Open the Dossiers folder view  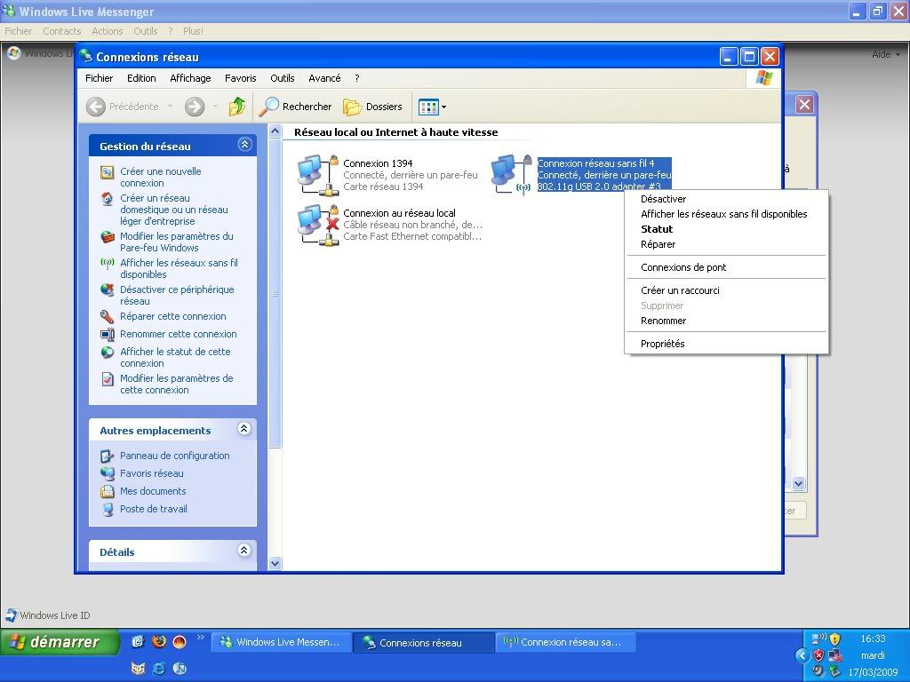click(373, 107)
